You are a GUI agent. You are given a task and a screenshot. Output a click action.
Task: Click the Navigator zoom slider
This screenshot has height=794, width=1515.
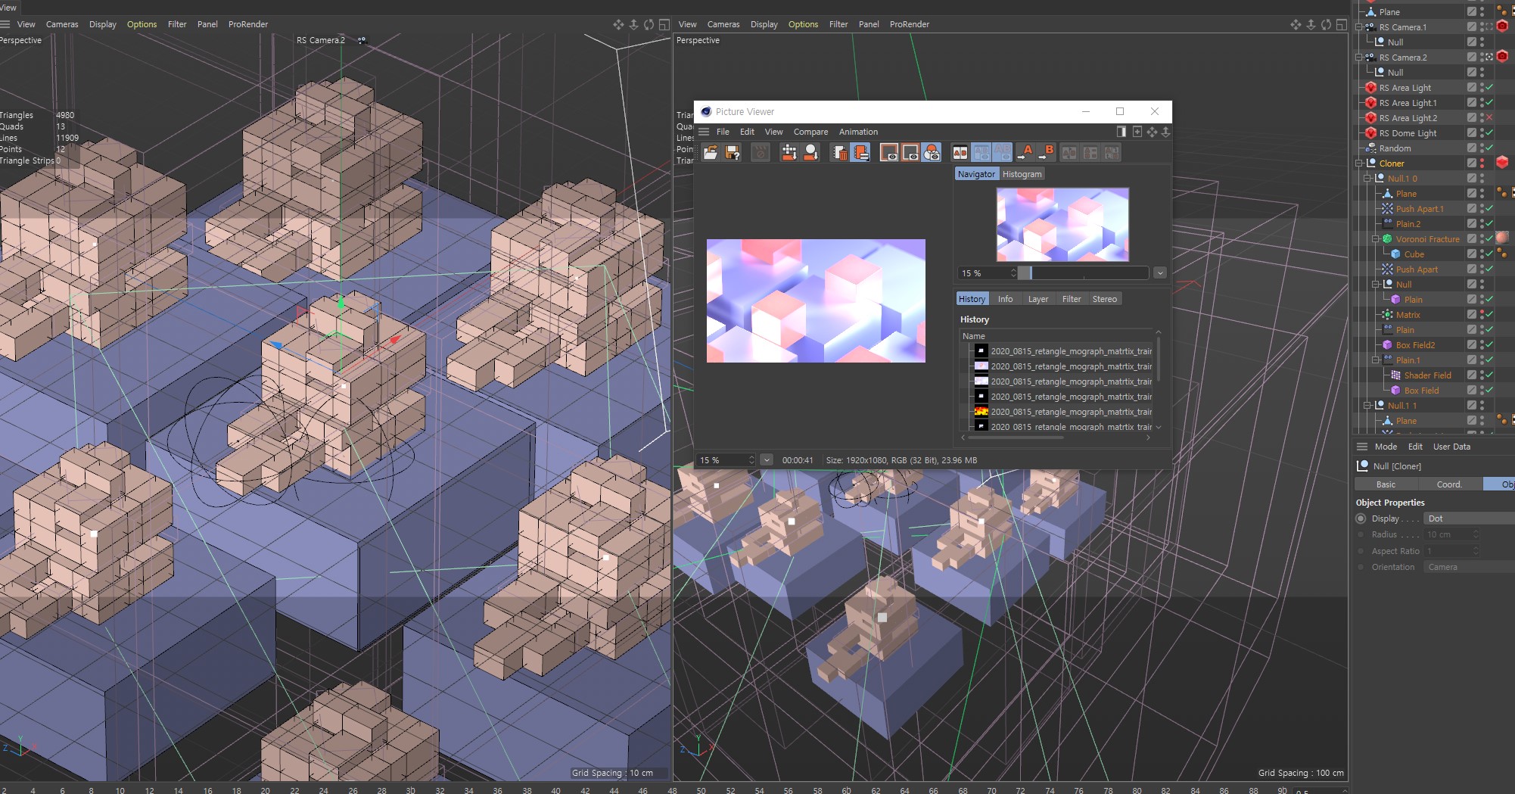point(1084,273)
